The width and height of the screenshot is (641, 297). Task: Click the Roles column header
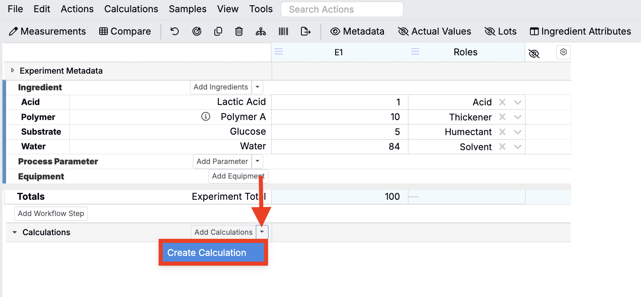466,52
